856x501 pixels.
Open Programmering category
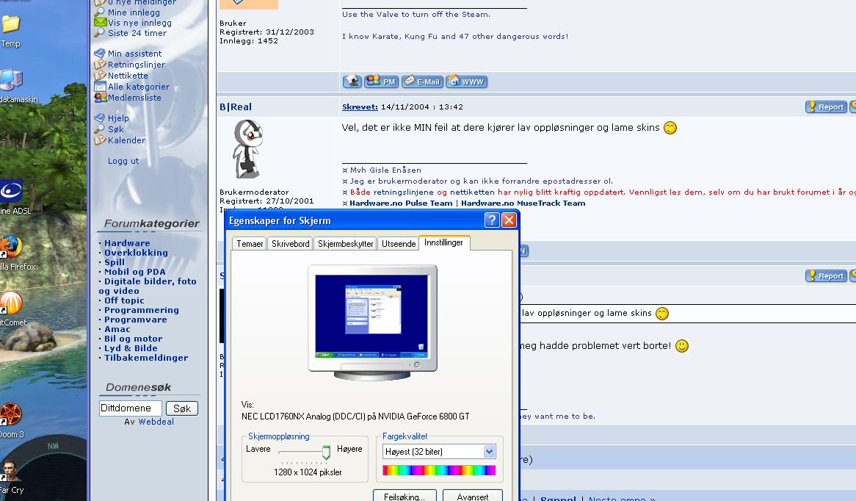click(142, 310)
